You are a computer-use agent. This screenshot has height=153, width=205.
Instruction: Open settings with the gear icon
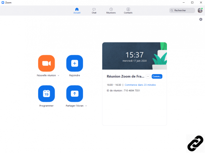point(201,20)
